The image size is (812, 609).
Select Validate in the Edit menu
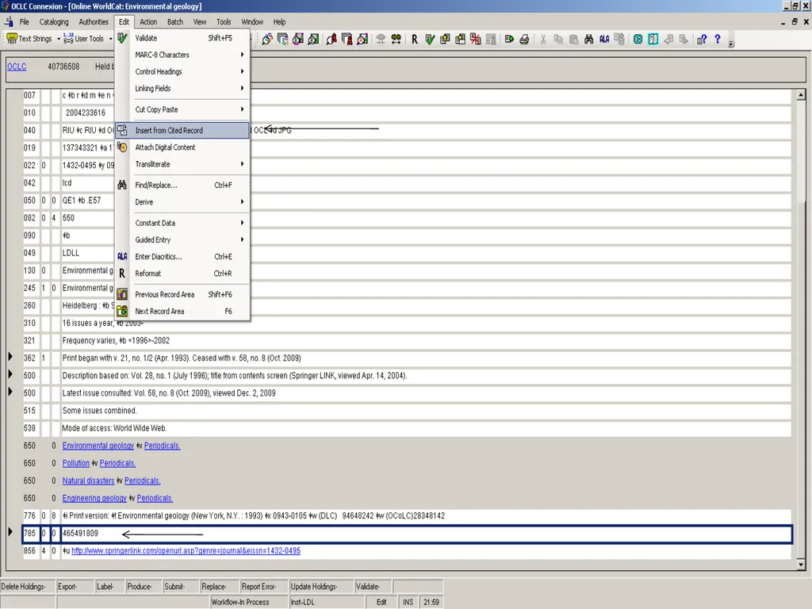click(x=182, y=38)
